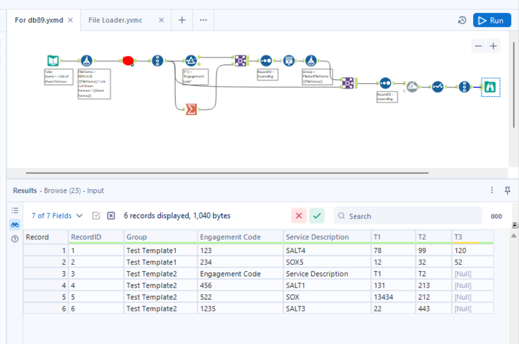Run the workflow
Viewport: 519px width, 344px height.
492,20
